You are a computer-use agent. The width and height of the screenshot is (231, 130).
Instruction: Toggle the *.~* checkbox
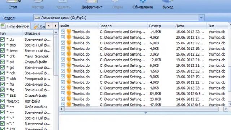pos(3,118)
